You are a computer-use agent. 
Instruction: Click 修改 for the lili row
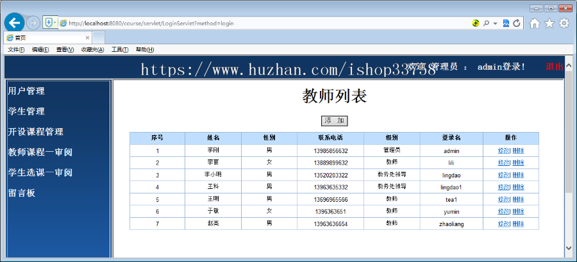click(x=504, y=163)
